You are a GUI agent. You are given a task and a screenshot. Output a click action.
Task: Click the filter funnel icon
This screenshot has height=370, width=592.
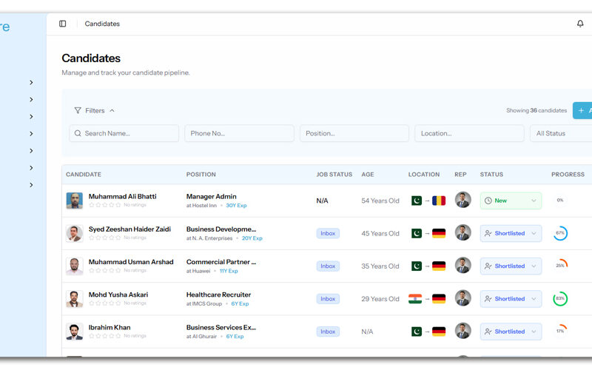point(78,110)
